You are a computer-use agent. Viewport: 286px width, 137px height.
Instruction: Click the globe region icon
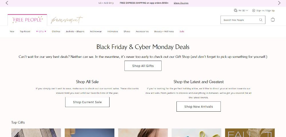[235, 10]
